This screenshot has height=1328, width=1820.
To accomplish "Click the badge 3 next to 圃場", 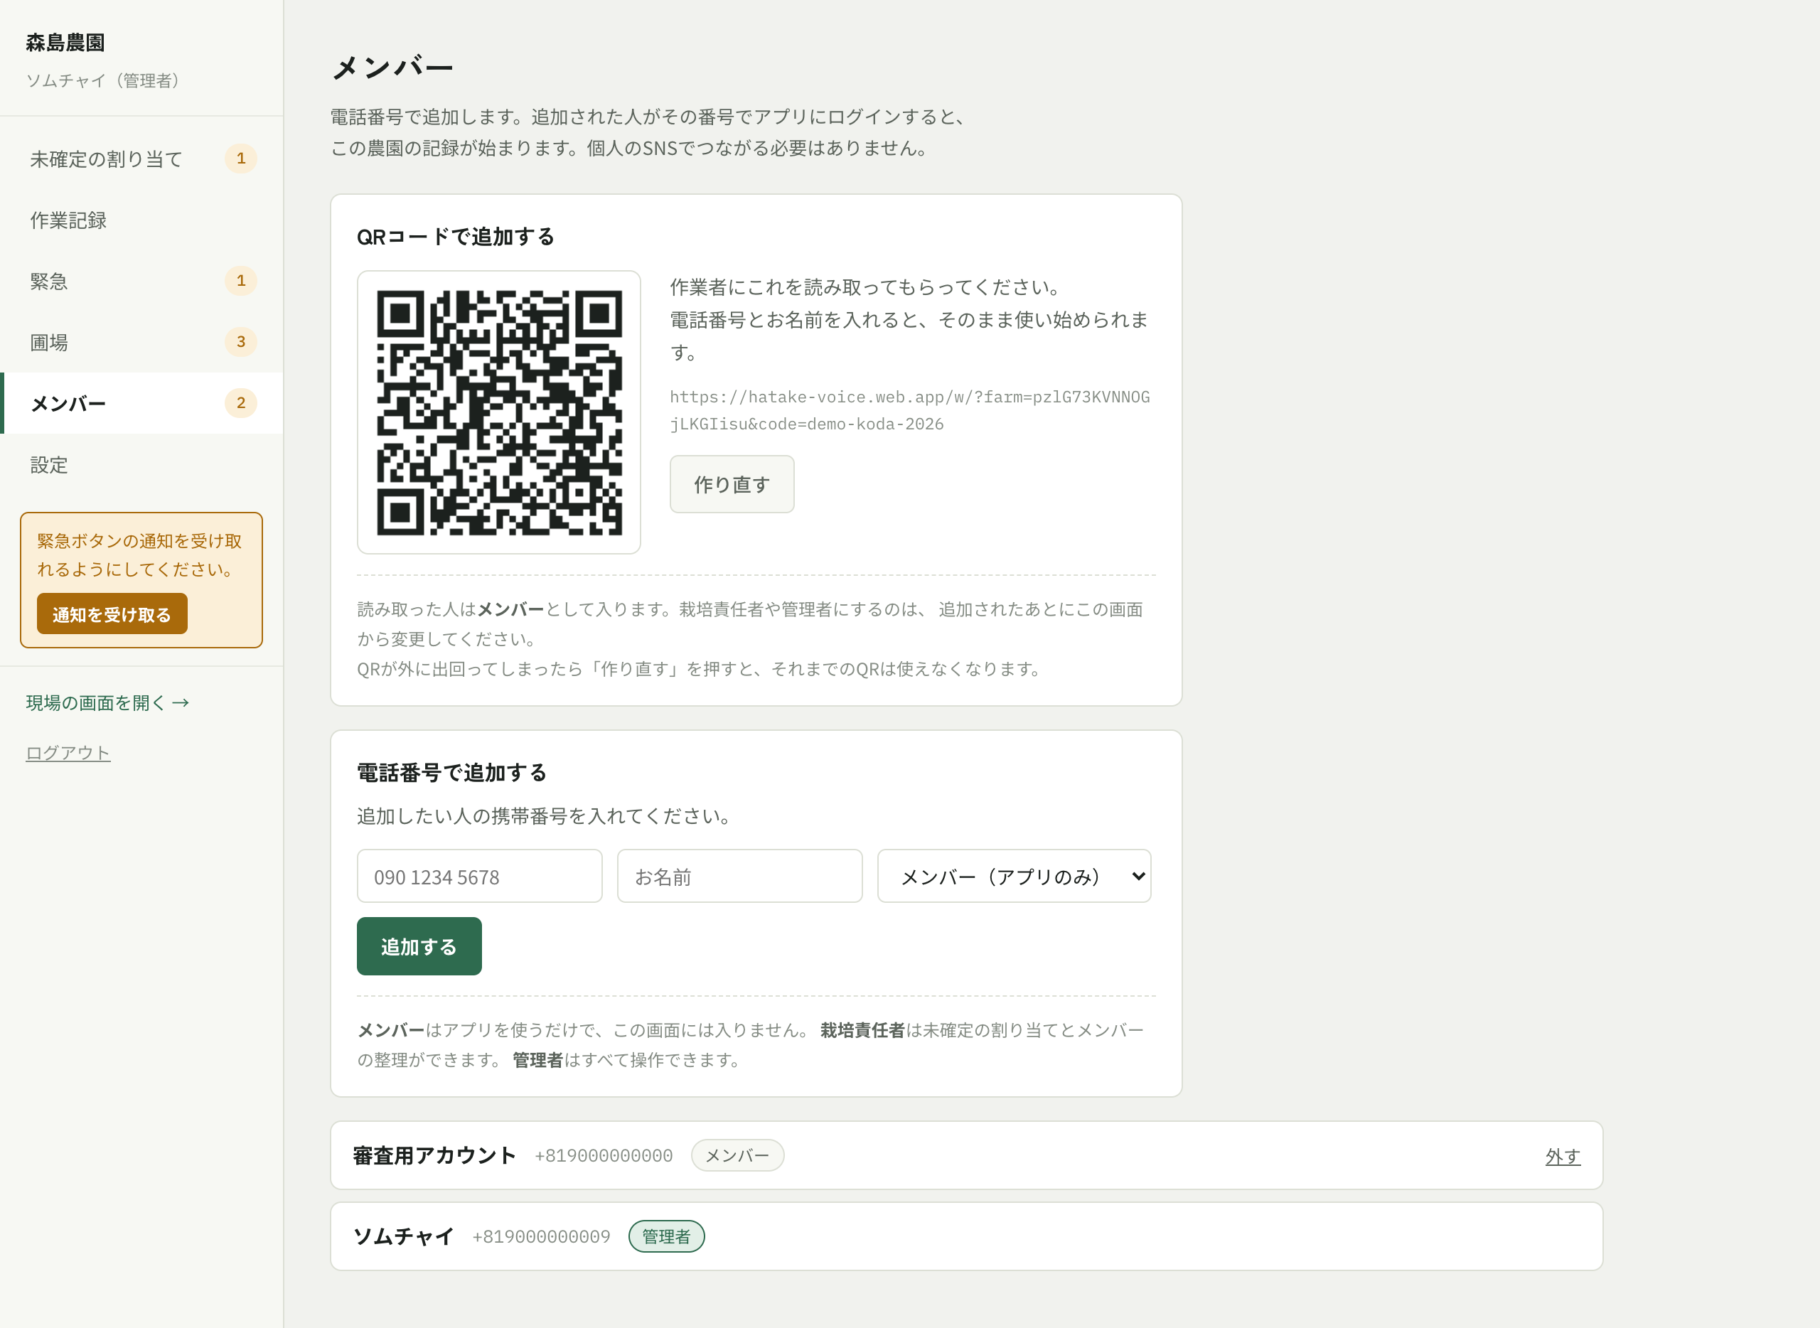I will (241, 342).
